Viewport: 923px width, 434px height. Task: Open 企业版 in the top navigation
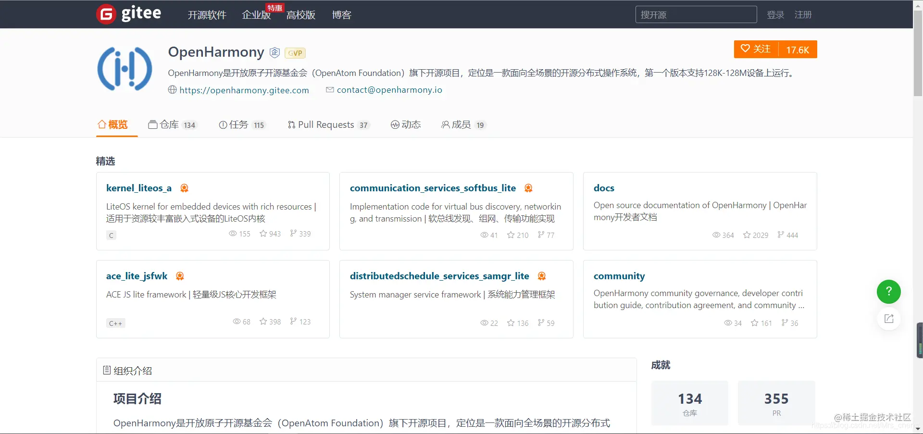click(x=256, y=15)
